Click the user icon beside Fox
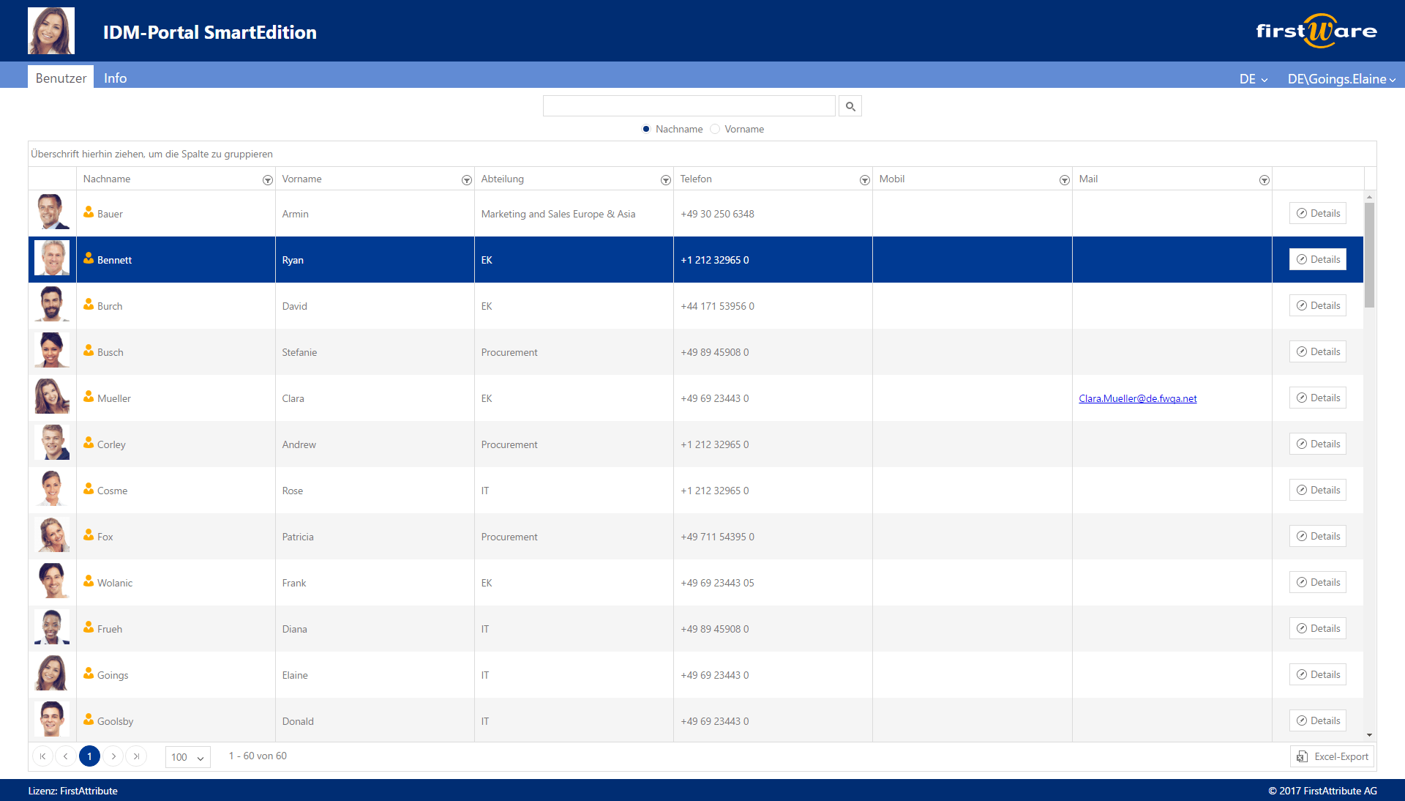 coord(89,535)
